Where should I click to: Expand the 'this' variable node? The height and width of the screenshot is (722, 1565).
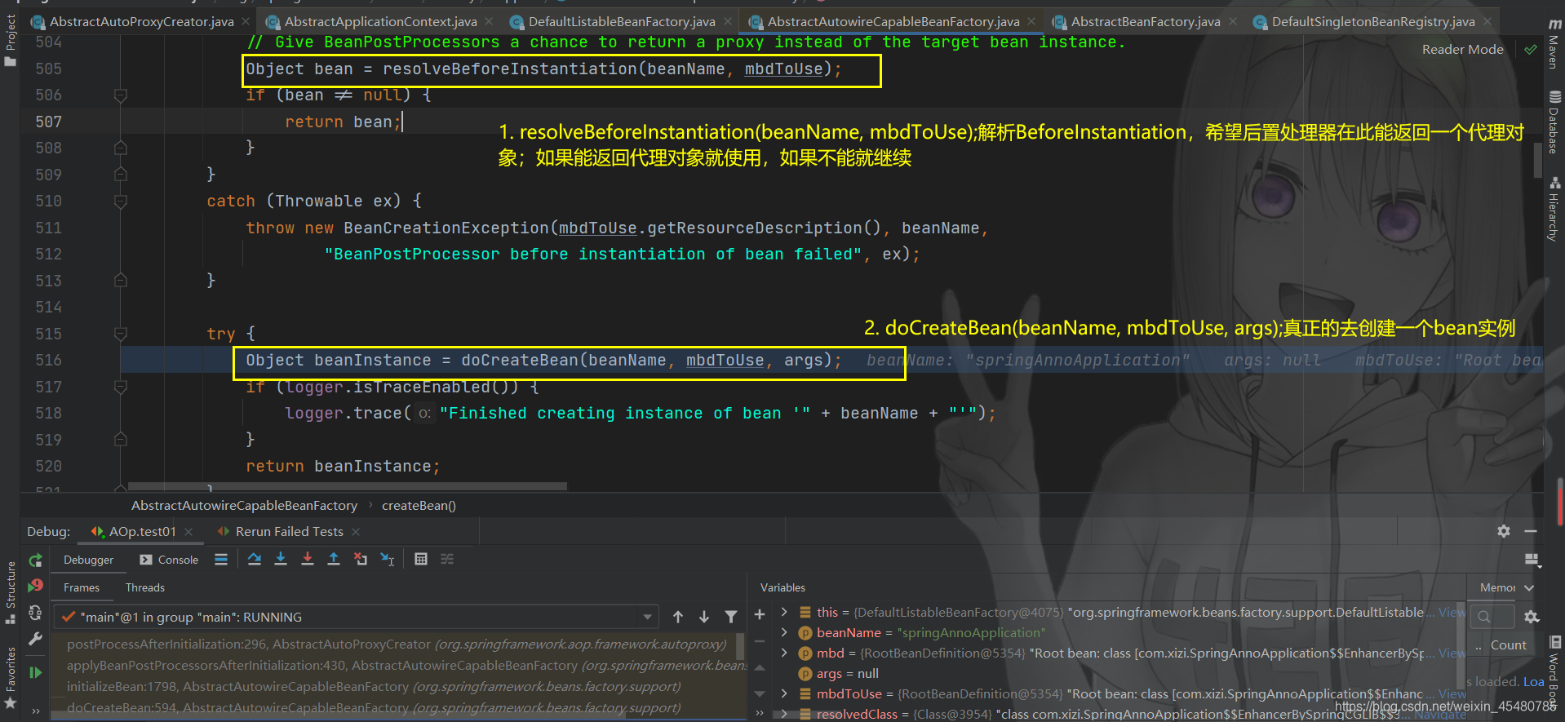point(784,612)
